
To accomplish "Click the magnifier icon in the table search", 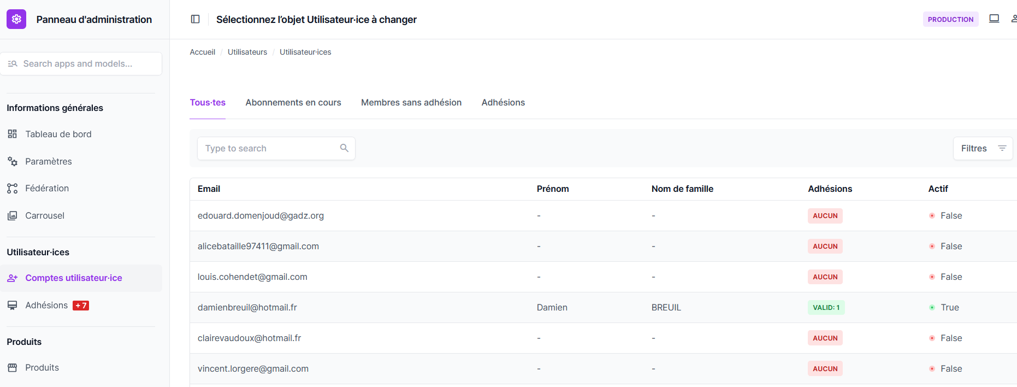I will point(344,148).
